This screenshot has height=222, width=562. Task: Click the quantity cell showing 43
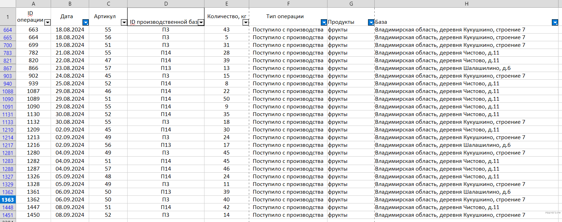tap(226, 30)
